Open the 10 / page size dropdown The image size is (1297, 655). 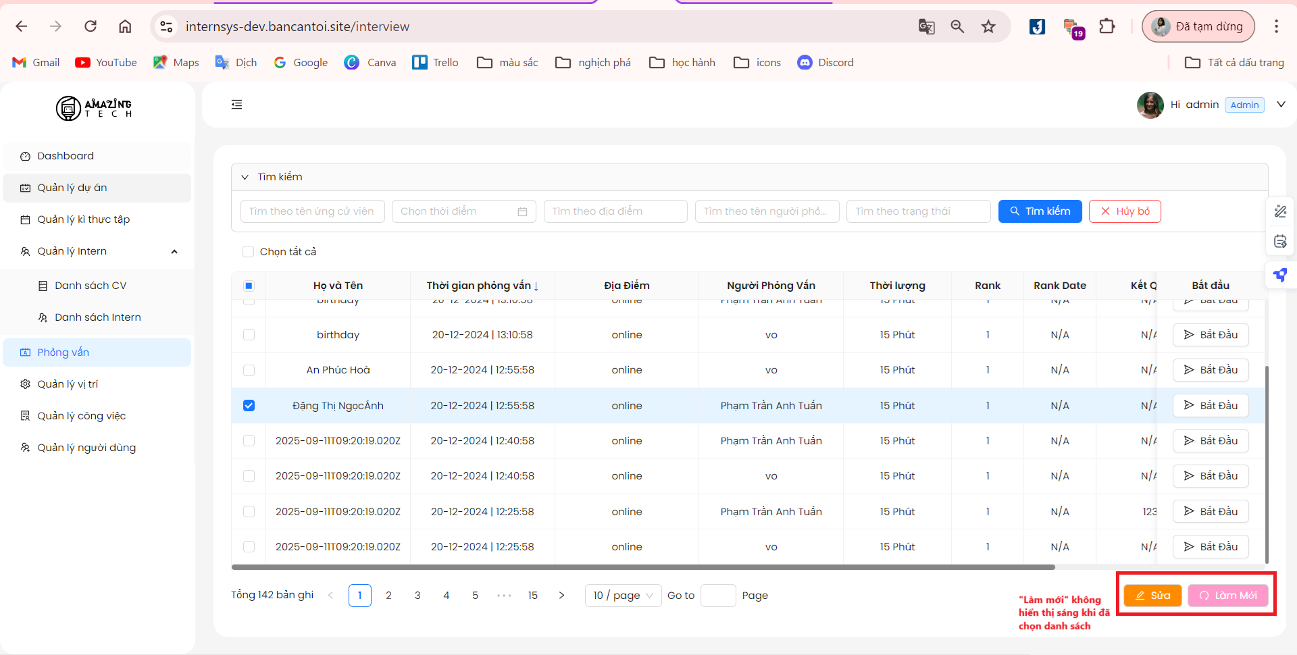coord(623,596)
